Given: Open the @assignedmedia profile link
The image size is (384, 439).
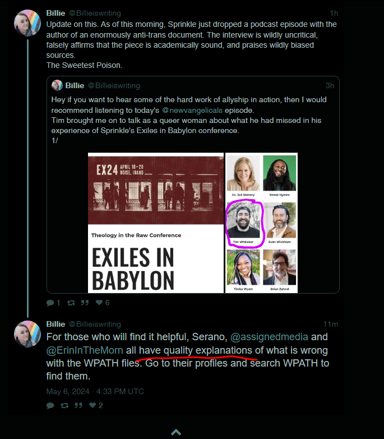Looking at the screenshot, I should click(x=269, y=337).
